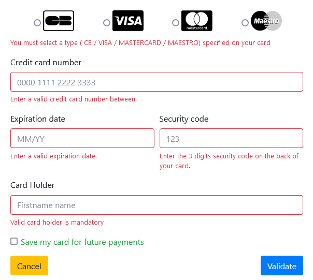Viewport: 313px width, 280px height.
Task: Select the Mastercard radio button
Action: click(176, 23)
